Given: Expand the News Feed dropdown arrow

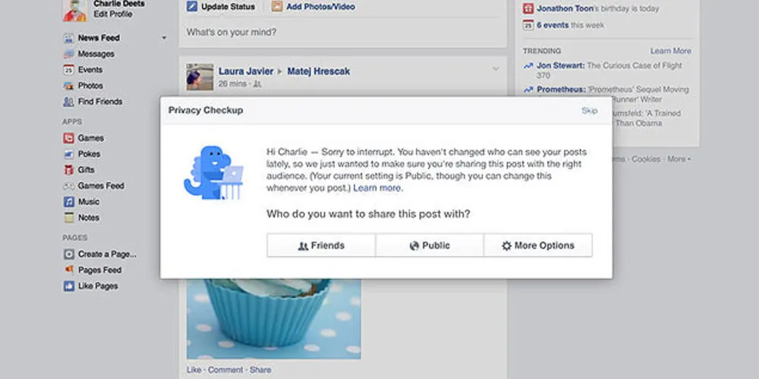Looking at the screenshot, I should pos(164,38).
